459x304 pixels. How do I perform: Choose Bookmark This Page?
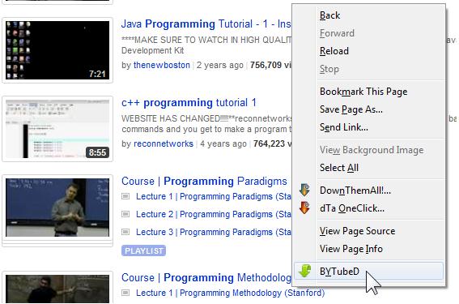363,92
